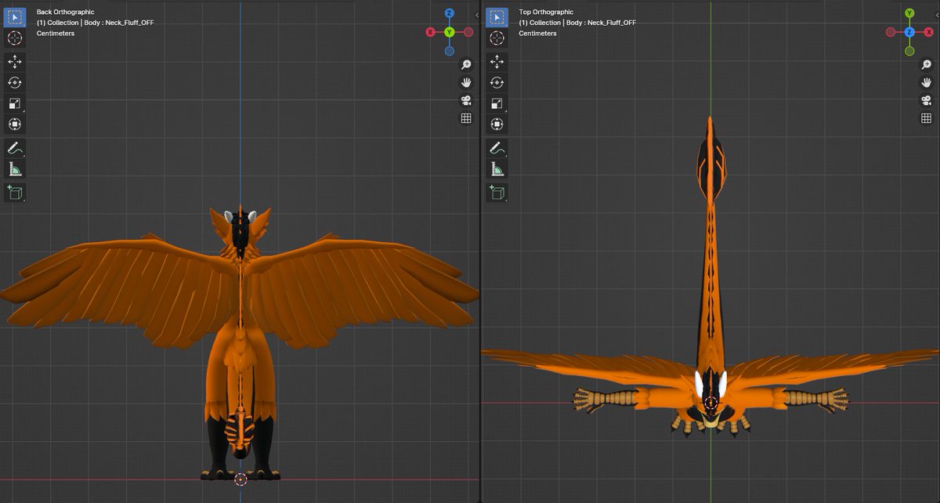Click the 3D cursor in the Top Orthographic viewport
Screen dimensions: 940x503
click(711, 403)
